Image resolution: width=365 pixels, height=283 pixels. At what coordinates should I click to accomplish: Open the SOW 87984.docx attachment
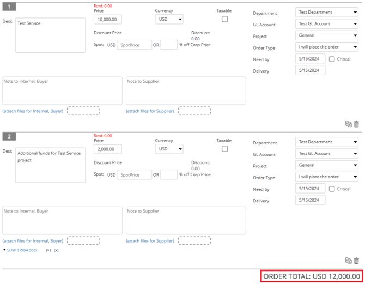click(22, 250)
